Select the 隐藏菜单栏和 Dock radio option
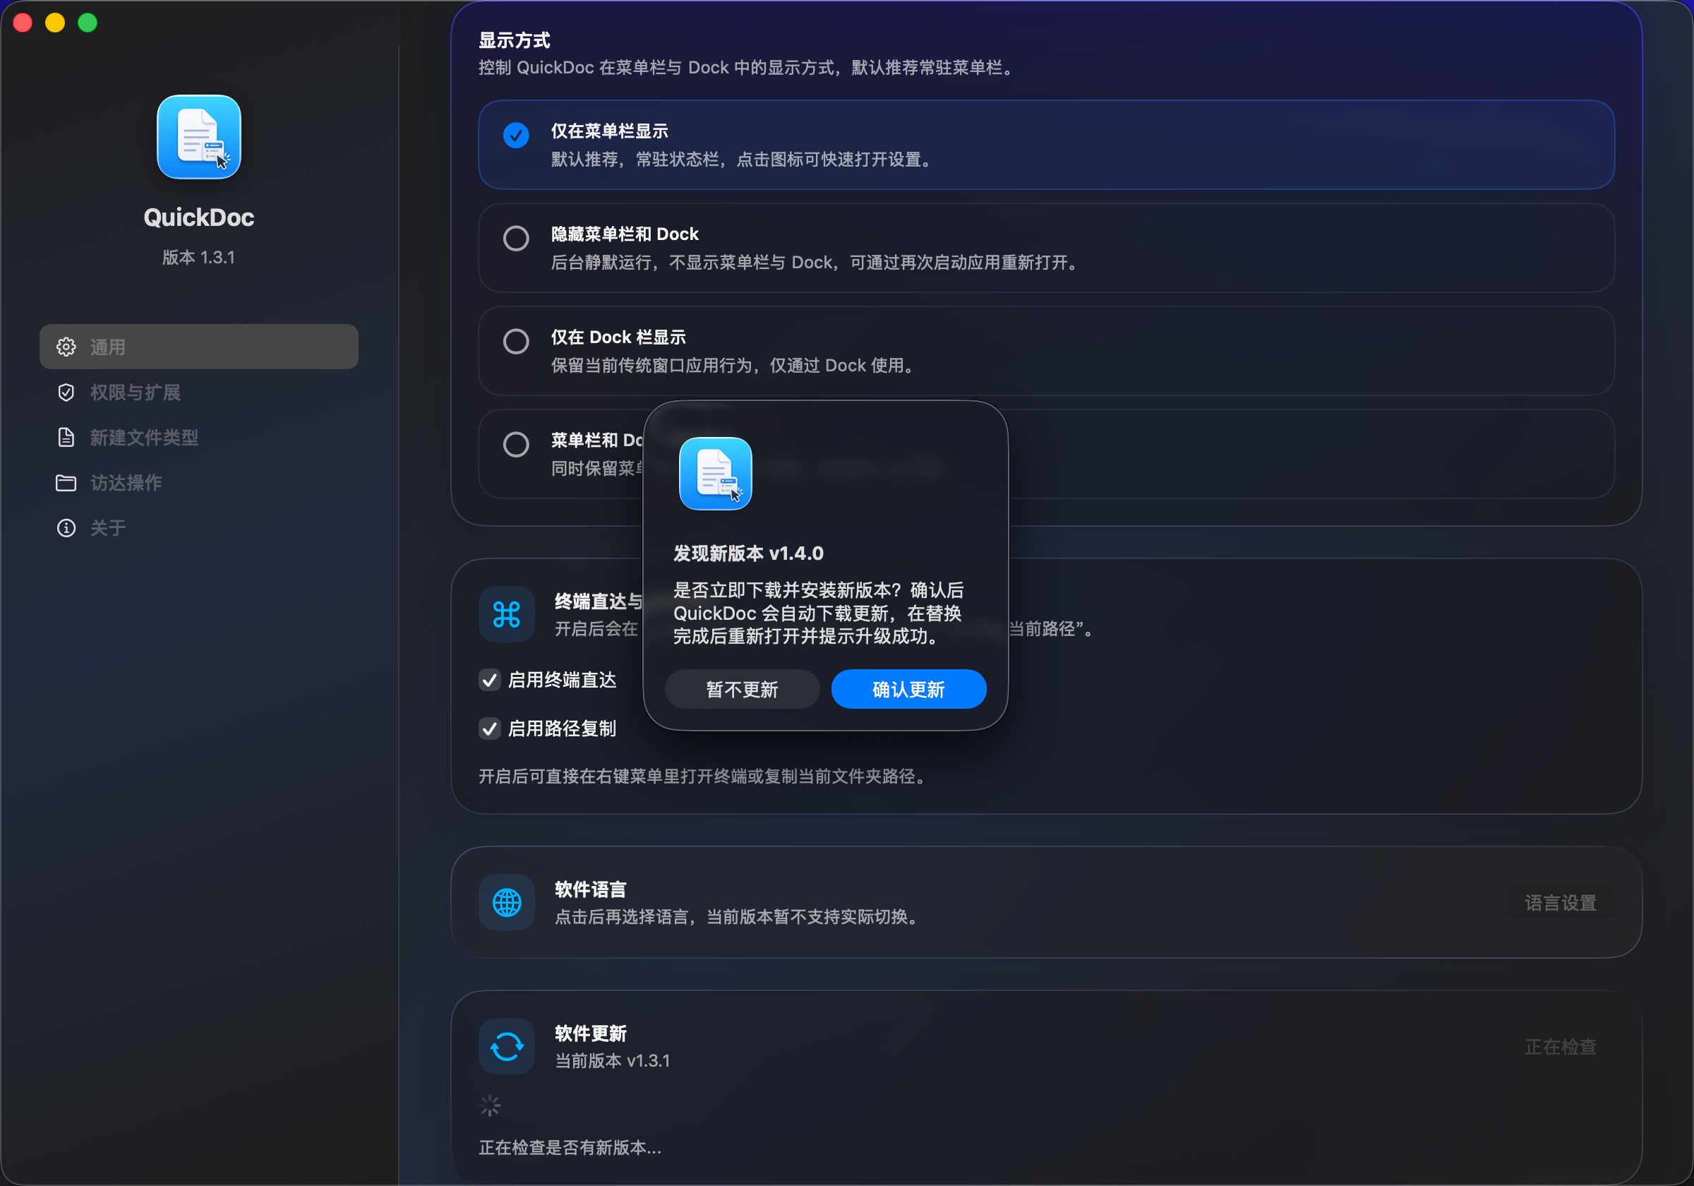 (516, 239)
